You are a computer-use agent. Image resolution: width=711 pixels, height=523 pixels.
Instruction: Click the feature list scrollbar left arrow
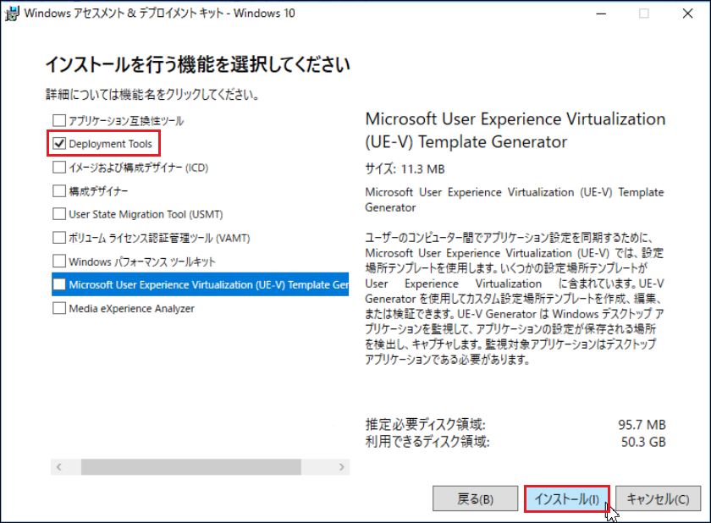(59, 467)
